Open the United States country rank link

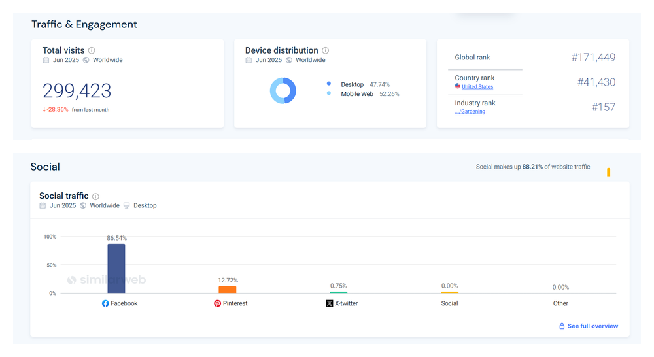(x=477, y=86)
